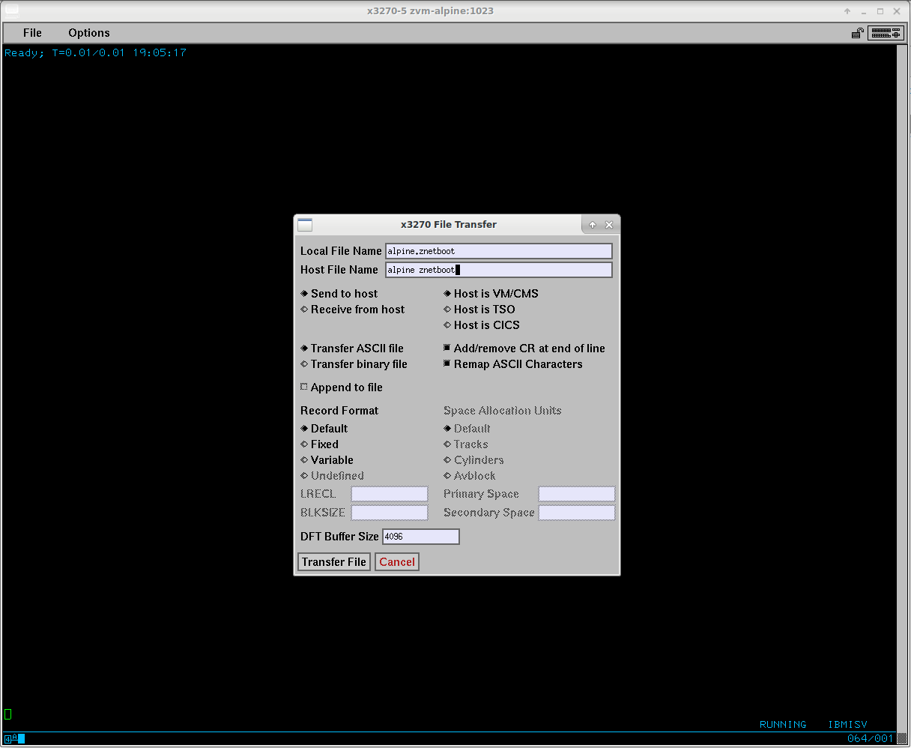The width and height of the screenshot is (911, 748).
Task: Select Transfer ASCII file
Action: coord(352,349)
